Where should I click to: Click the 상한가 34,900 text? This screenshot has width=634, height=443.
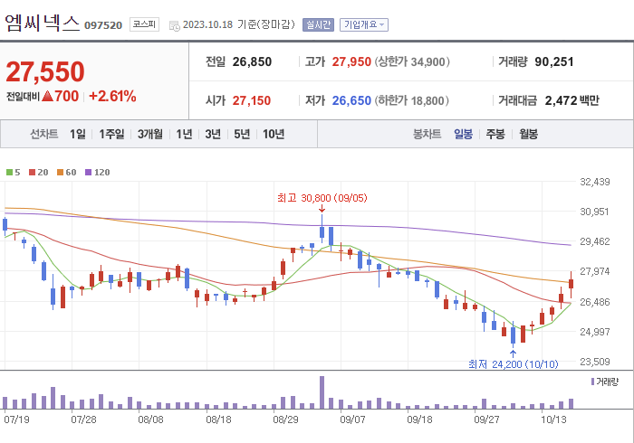point(412,61)
